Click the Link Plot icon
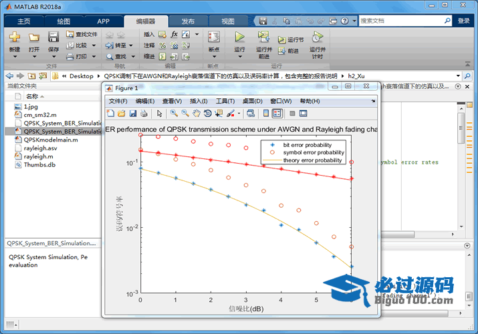 (251, 114)
